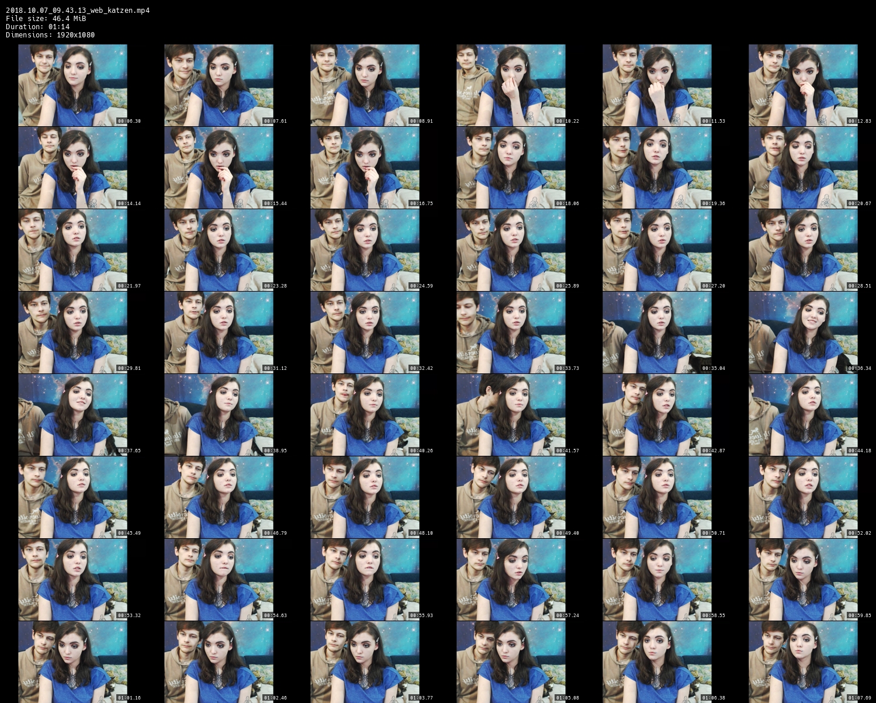Image resolution: width=876 pixels, height=703 pixels.
Task: Select the frame stamped 01:02.46
Action: (219, 662)
